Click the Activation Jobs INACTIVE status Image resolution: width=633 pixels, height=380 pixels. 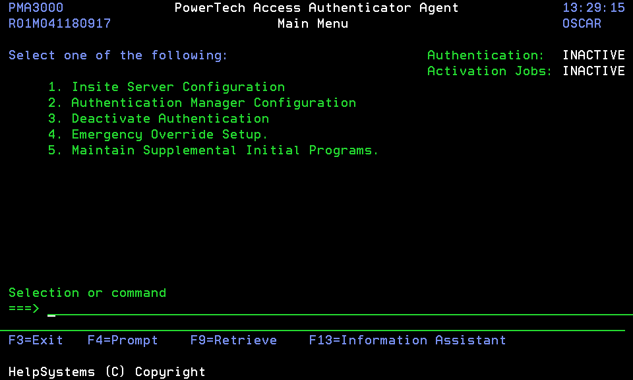593,71
